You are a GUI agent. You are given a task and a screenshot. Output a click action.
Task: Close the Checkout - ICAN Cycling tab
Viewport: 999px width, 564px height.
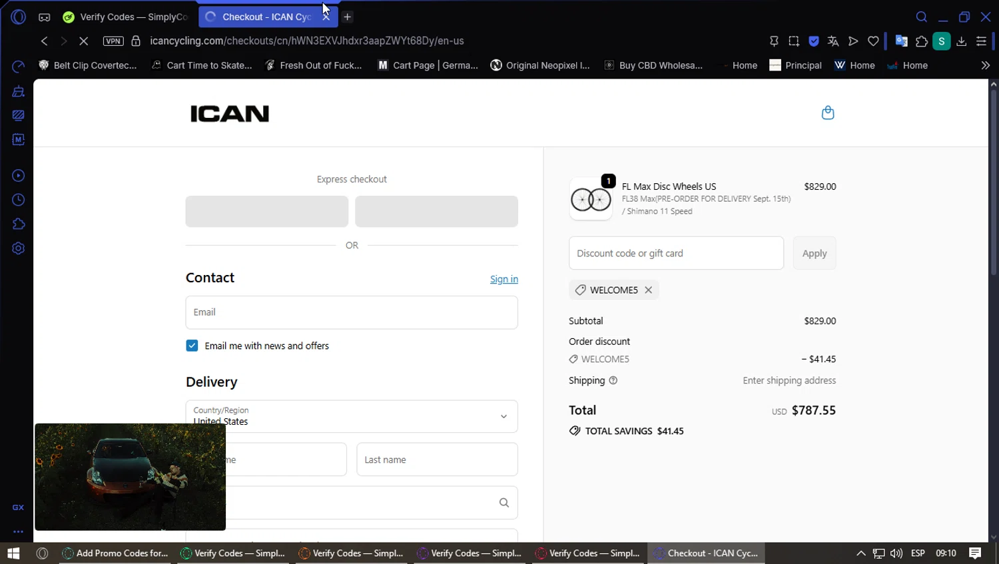click(x=326, y=17)
